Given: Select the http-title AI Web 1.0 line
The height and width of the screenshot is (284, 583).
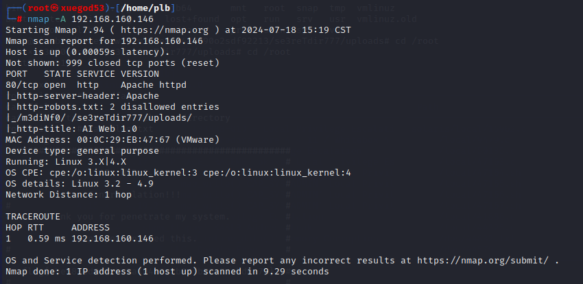Looking at the screenshot, I should point(71,129).
